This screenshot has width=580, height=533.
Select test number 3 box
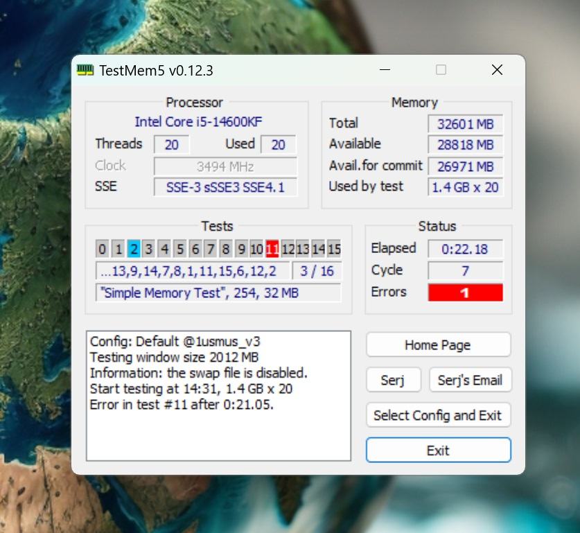coord(149,249)
